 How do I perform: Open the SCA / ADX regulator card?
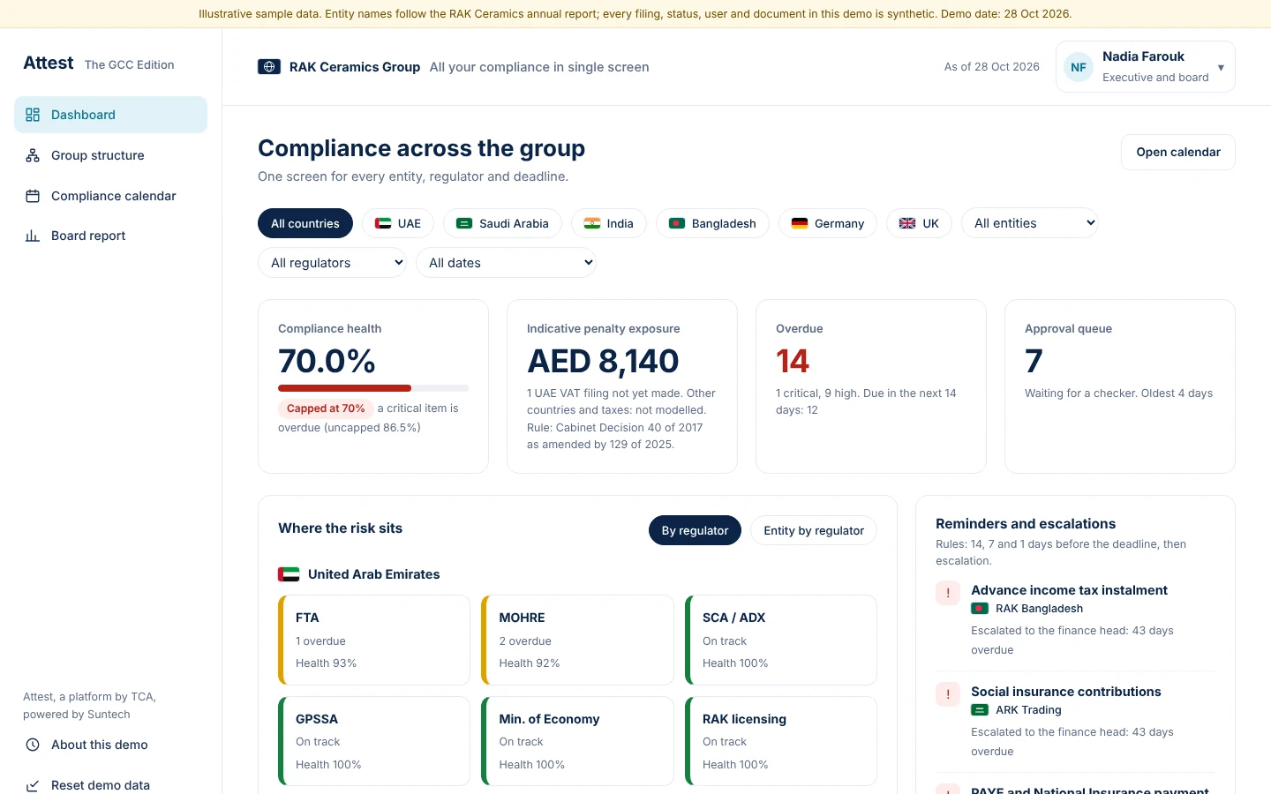[781, 640]
